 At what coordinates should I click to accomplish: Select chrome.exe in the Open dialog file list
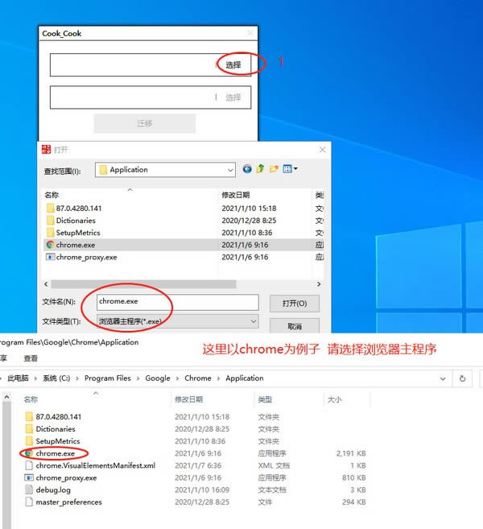coord(75,245)
